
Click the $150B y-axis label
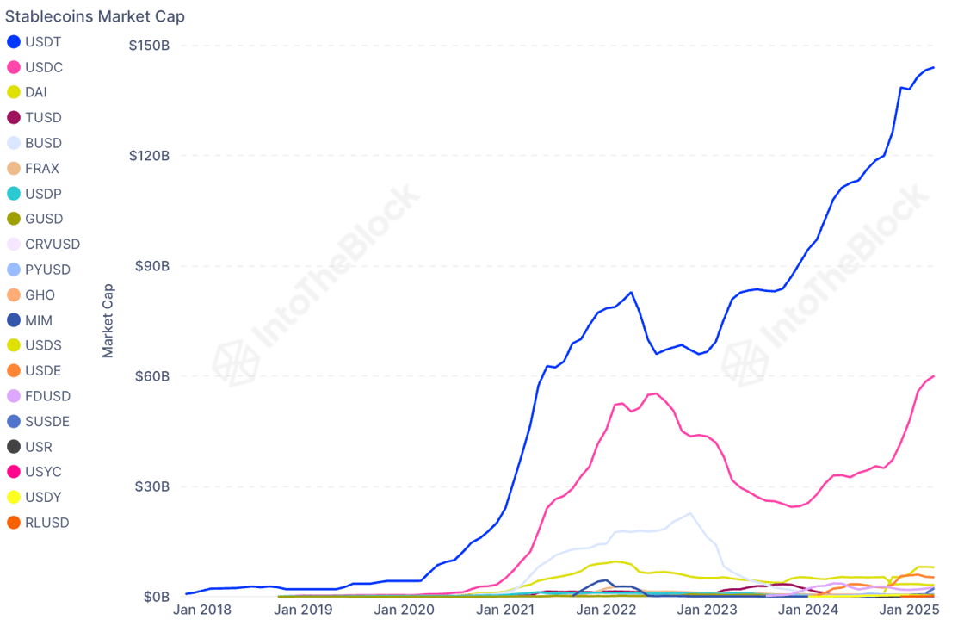(x=148, y=45)
